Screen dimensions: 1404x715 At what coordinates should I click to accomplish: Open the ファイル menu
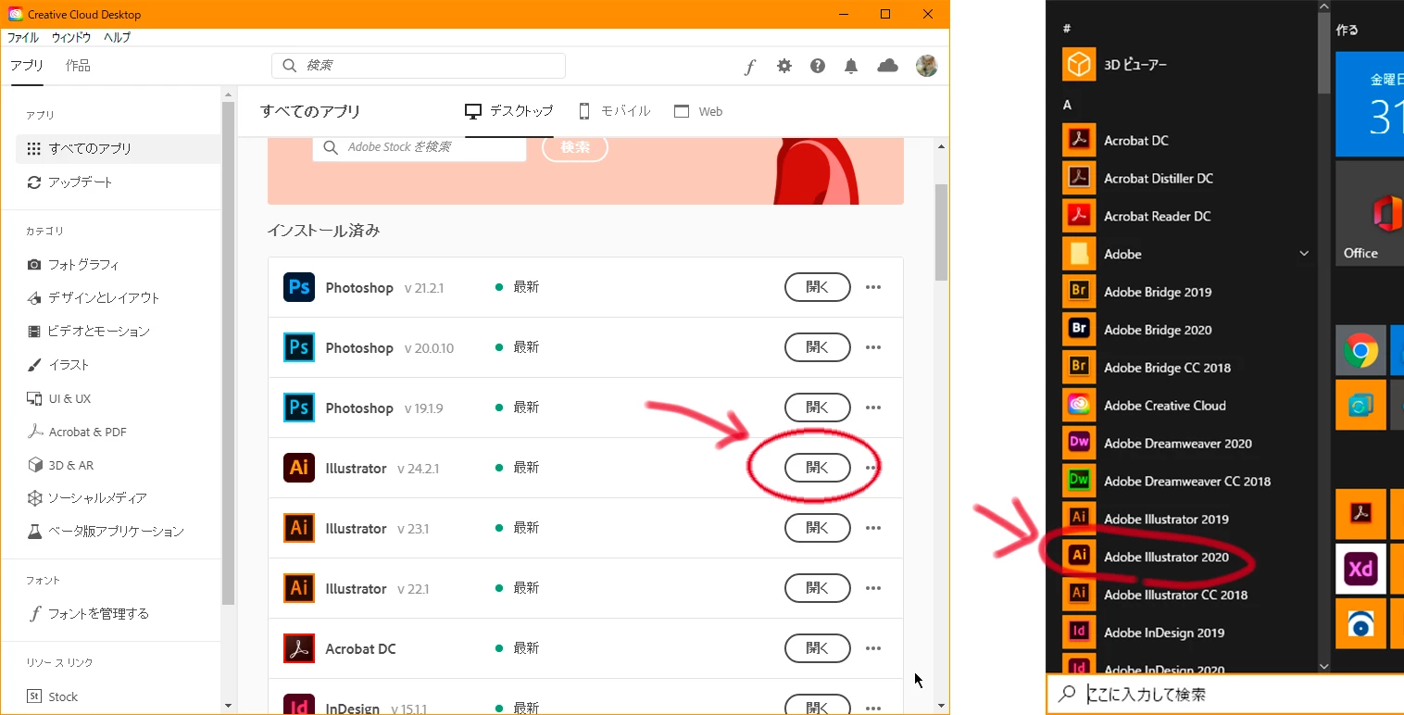tap(23, 38)
